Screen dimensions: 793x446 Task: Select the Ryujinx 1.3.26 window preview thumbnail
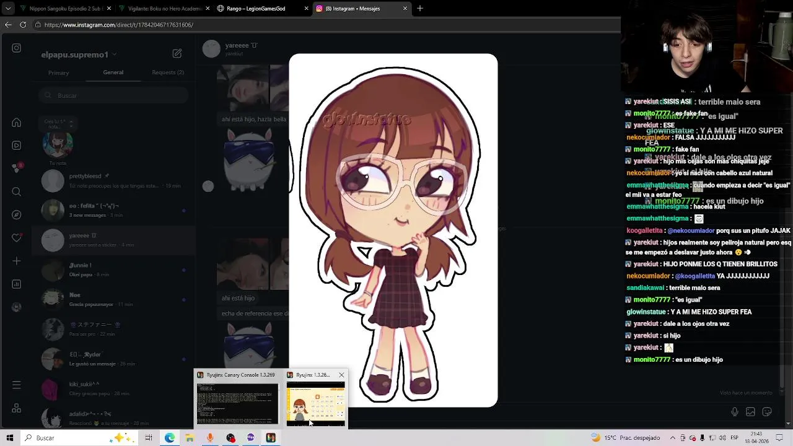pyautogui.click(x=315, y=404)
